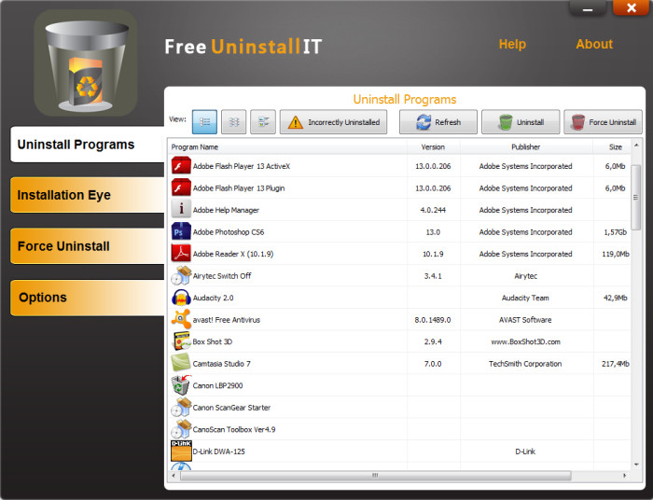Open the Options tab
Screen dimensions: 653x500
pyautogui.click(x=88, y=298)
